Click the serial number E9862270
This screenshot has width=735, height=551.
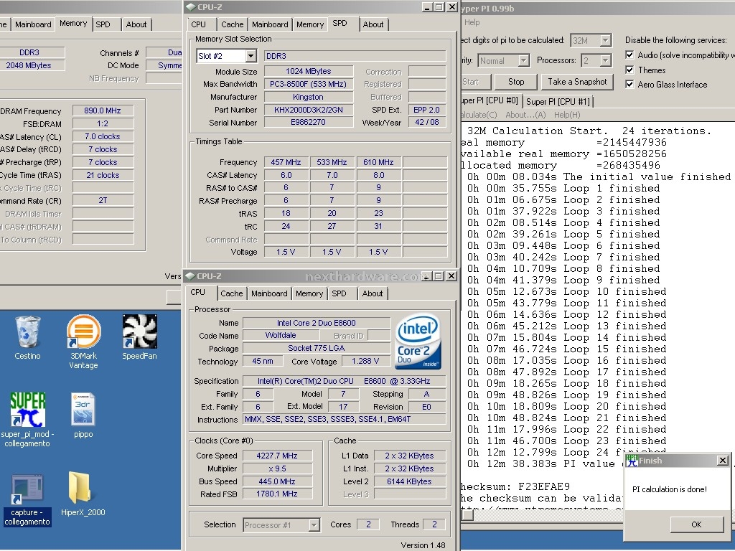click(309, 122)
